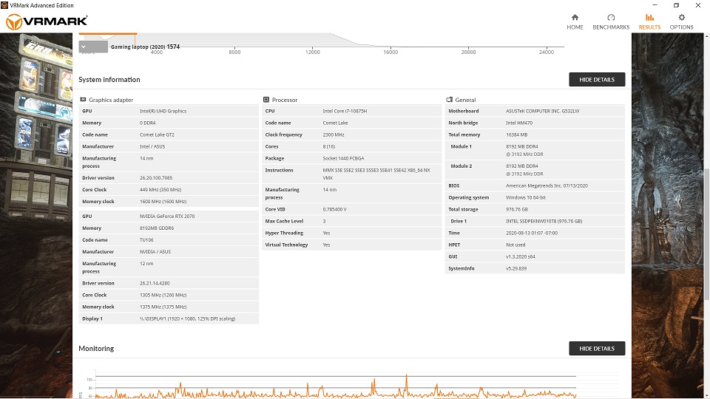The height and width of the screenshot is (399, 710).
Task: Select ASUSTeK COMPUTER INC. G532LW motherboard
Action: (x=542, y=111)
